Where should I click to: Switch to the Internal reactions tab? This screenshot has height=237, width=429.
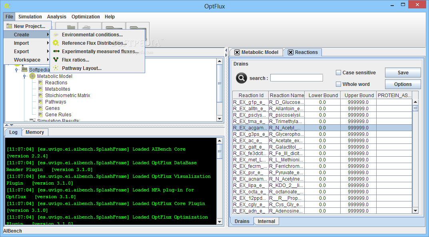coord(266,221)
